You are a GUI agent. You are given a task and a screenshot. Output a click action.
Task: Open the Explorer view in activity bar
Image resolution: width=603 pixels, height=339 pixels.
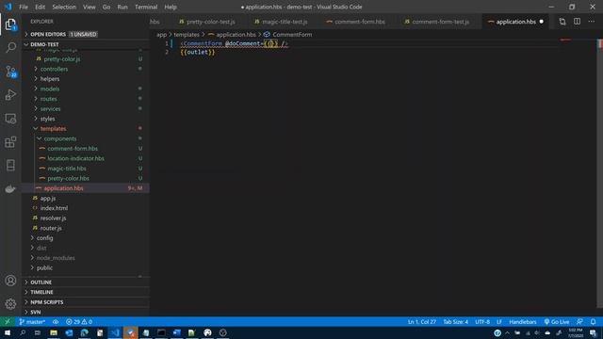click(10, 24)
